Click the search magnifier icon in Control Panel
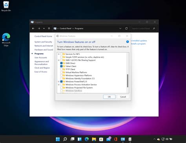The width and height of the screenshot is (186, 143). 154,29
